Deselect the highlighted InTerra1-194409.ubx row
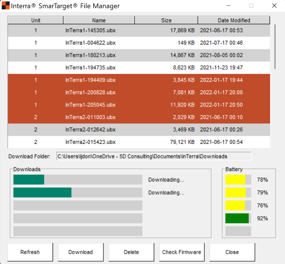 point(99,80)
